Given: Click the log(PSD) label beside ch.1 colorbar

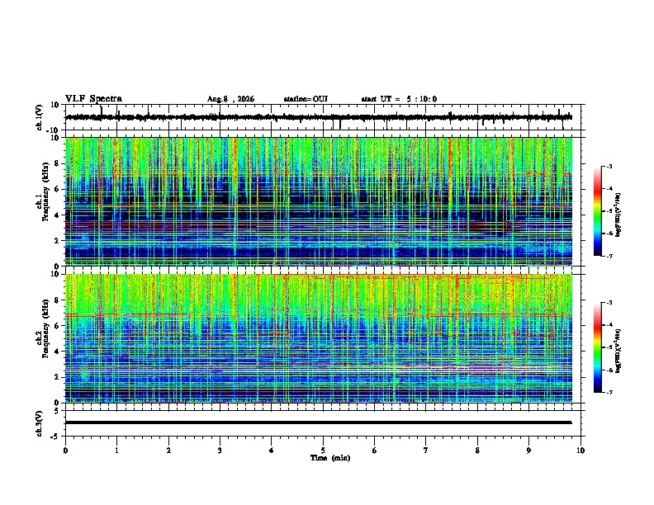Looking at the screenshot, I should click(618, 215).
